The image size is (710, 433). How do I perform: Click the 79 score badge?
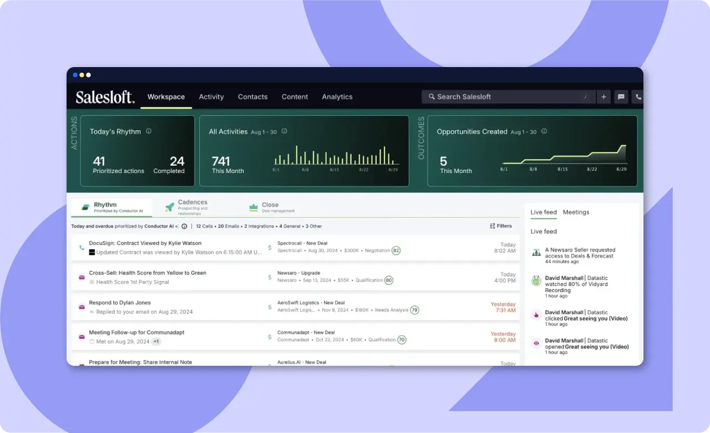click(414, 310)
